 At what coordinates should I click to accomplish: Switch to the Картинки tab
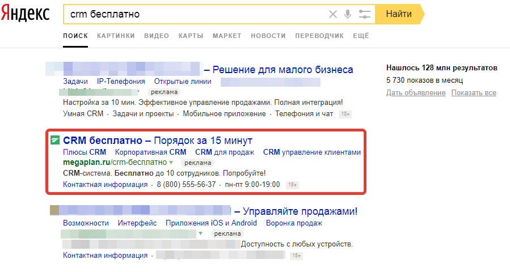(x=116, y=36)
